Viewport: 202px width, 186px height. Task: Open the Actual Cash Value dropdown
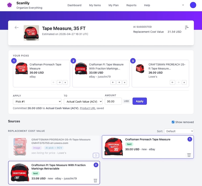point(83,101)
